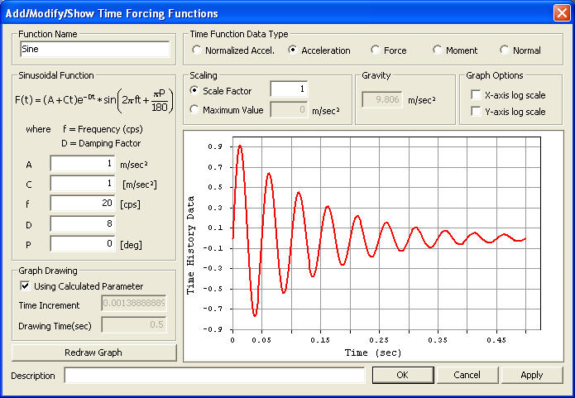Enable X-axis log scale
The height and width of the screenshot is (398, 575).
coord(475,95)
